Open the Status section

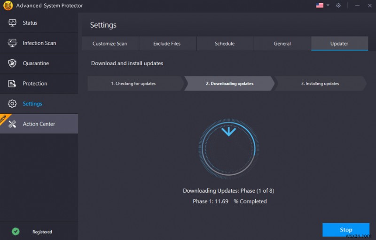[39, 23]
